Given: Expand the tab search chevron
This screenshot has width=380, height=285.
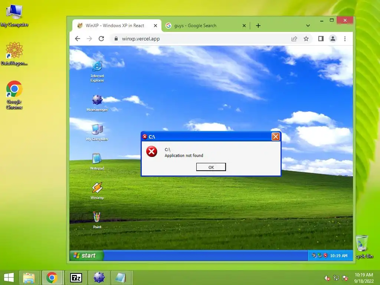Looking at the screenshot, I should [x=308, y=26].
